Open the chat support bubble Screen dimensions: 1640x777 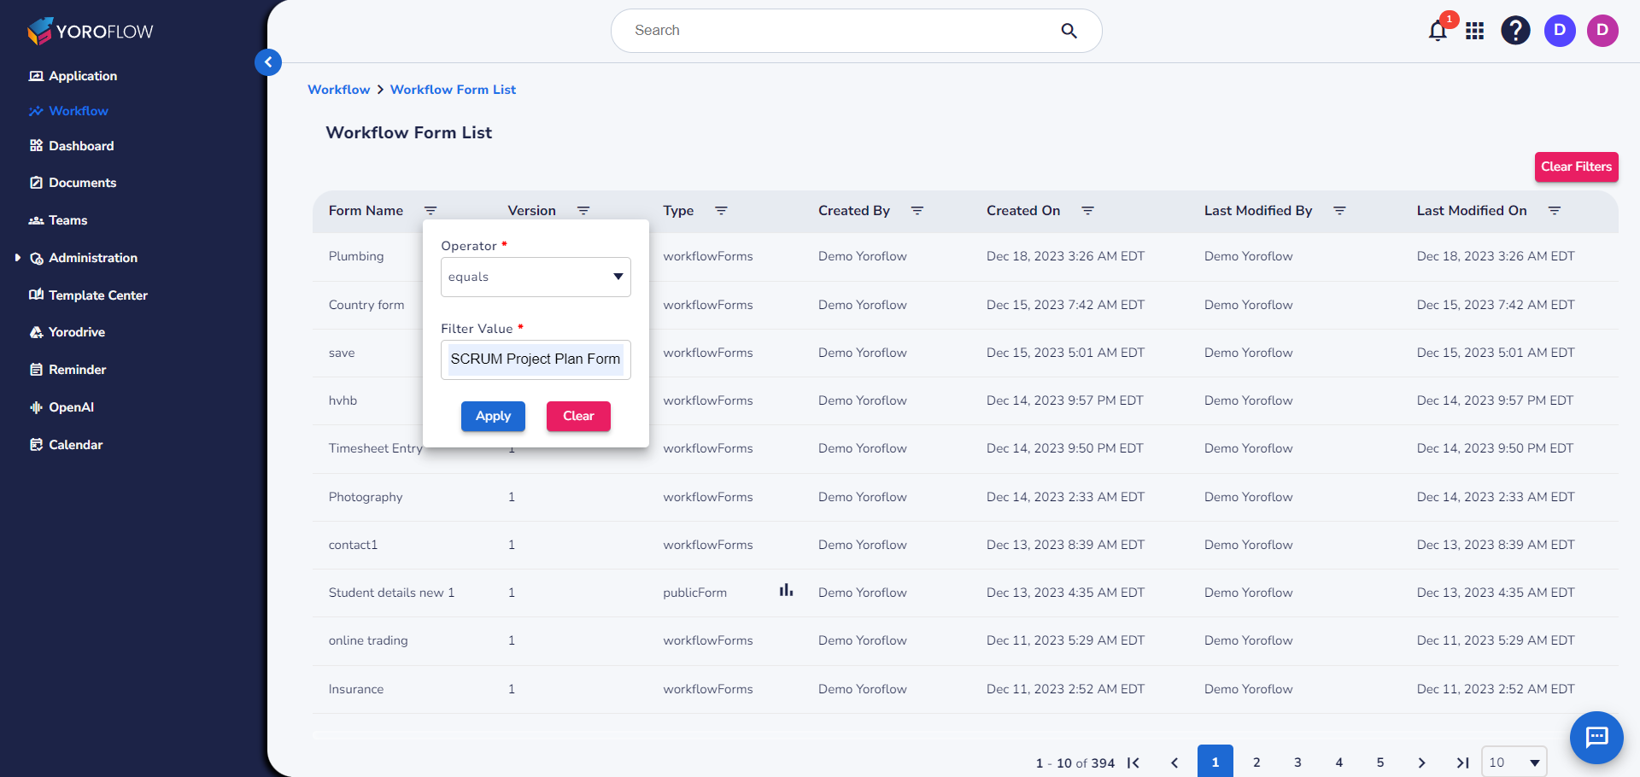coord(1596,738)
